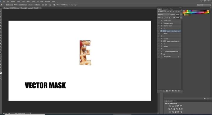Add a layer mask
The width and height of the screenshot is (212, 115).
[x=167, y=91]
